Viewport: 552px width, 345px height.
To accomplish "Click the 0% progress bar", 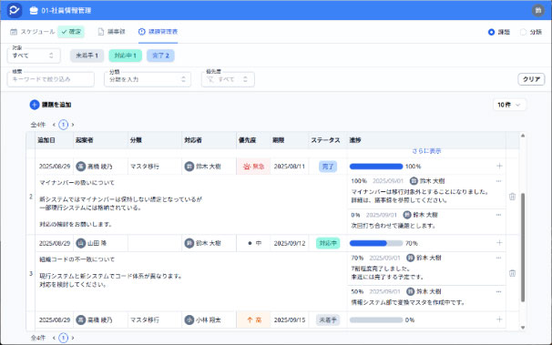I will pos(376,320).
